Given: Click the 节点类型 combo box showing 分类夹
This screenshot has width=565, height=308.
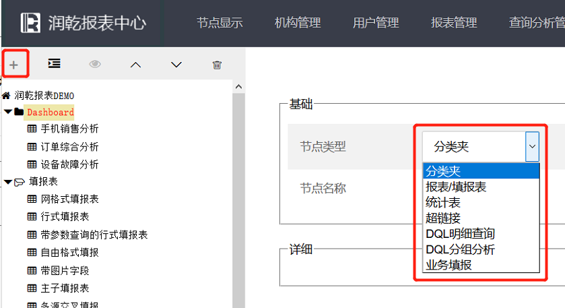Looking at the screenshot, I should 481,146.
